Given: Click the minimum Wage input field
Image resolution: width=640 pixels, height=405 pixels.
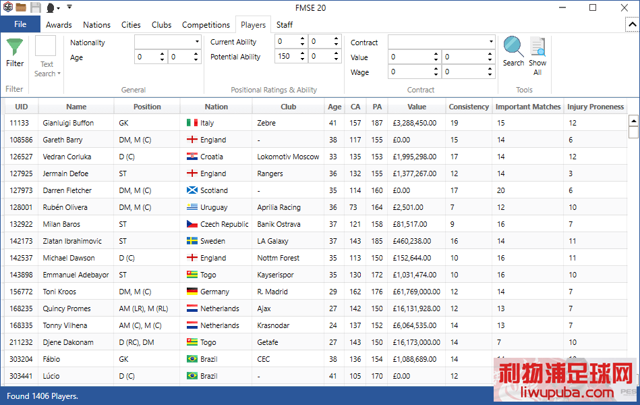Looking at the screenshot, I should [410, 72].
